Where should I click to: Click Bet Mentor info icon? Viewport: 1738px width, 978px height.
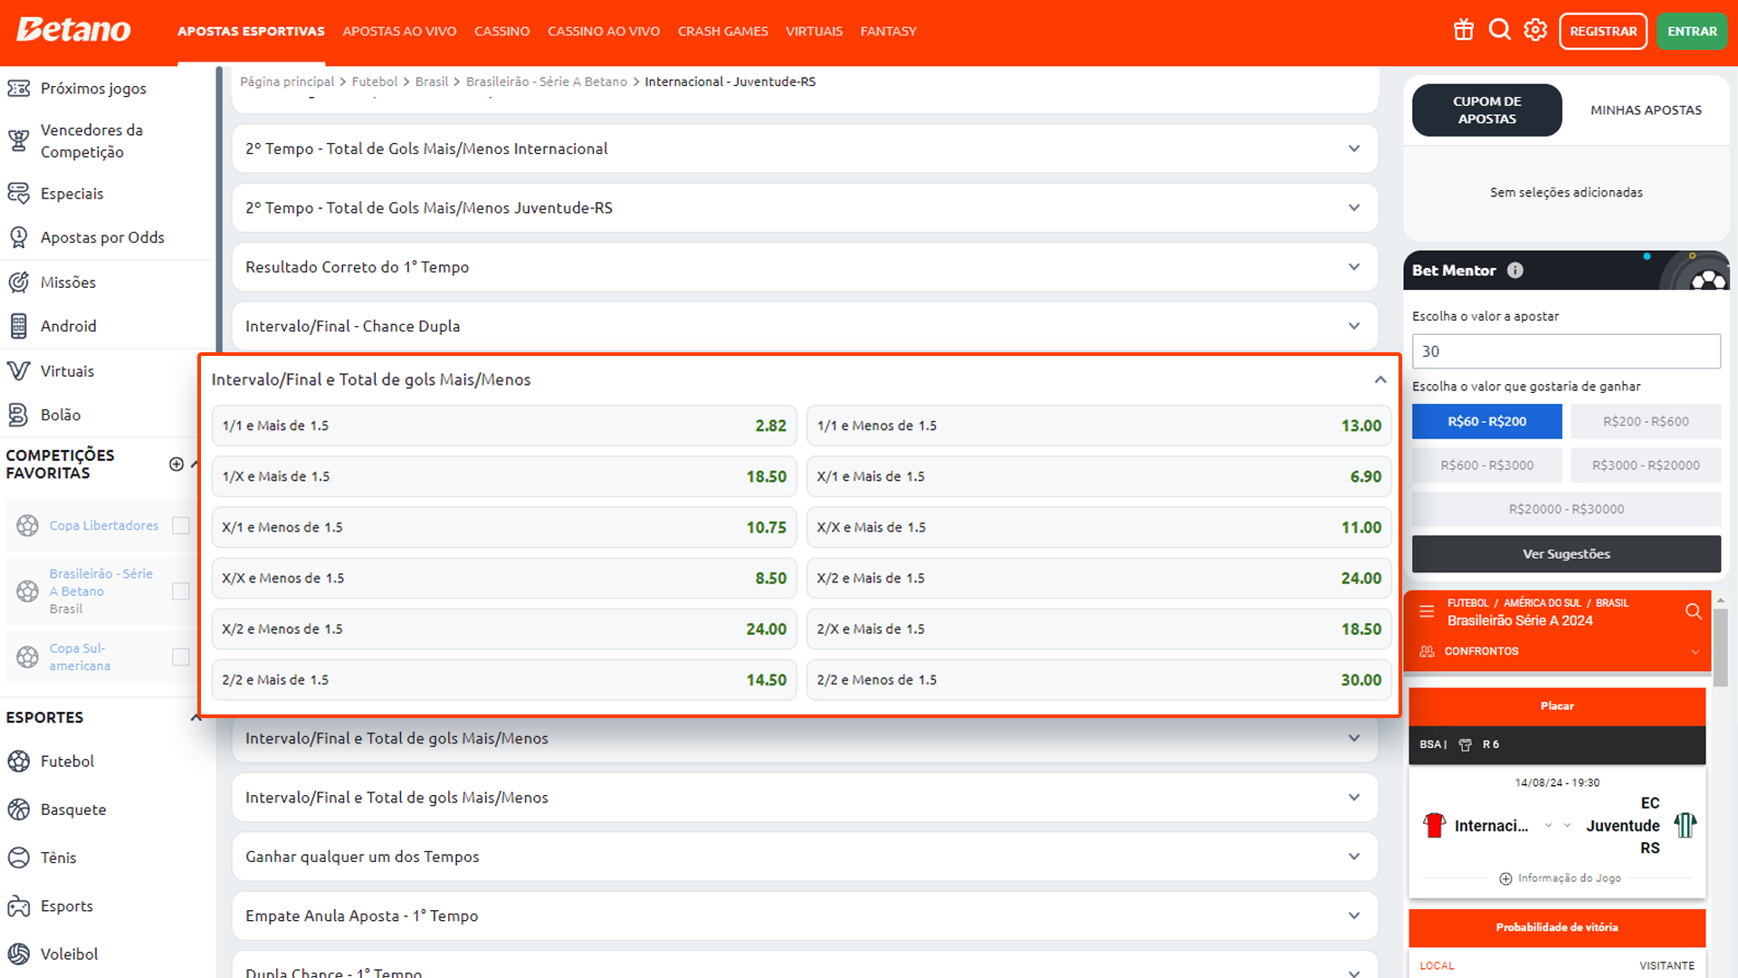coord(1515,270)
